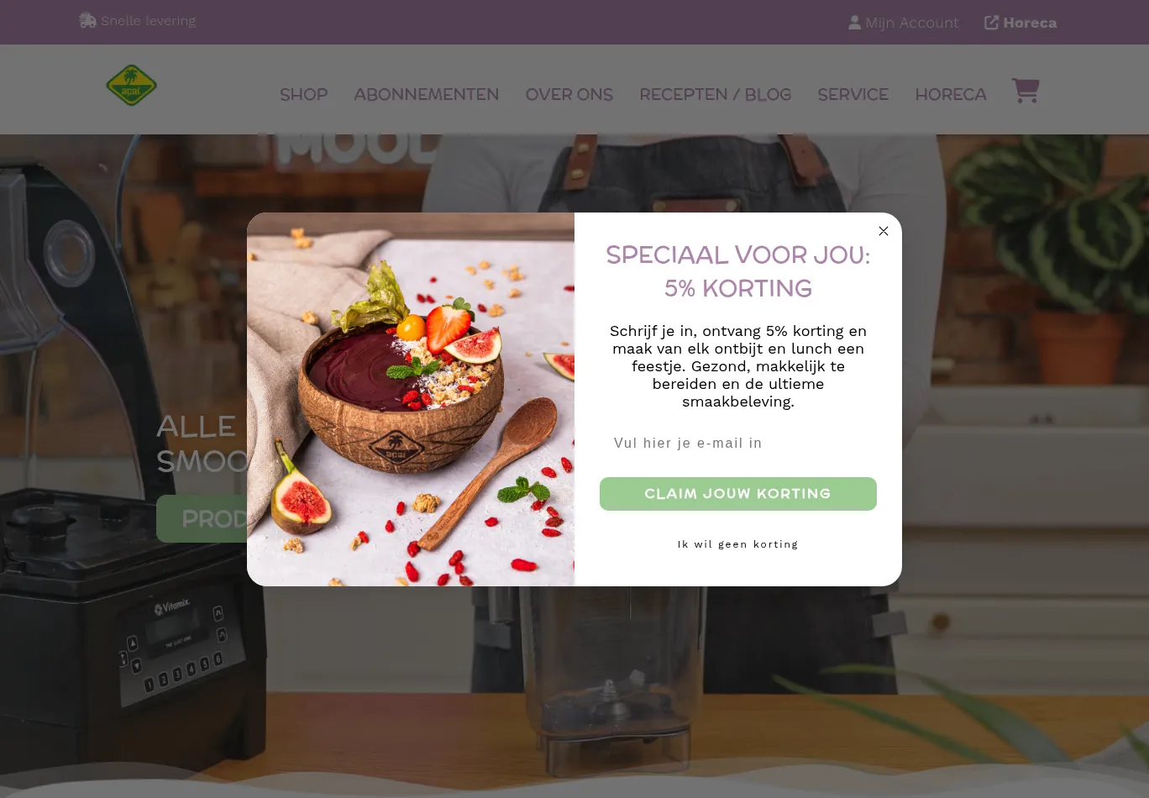Click the delivery truck icon

coord(87,20)
